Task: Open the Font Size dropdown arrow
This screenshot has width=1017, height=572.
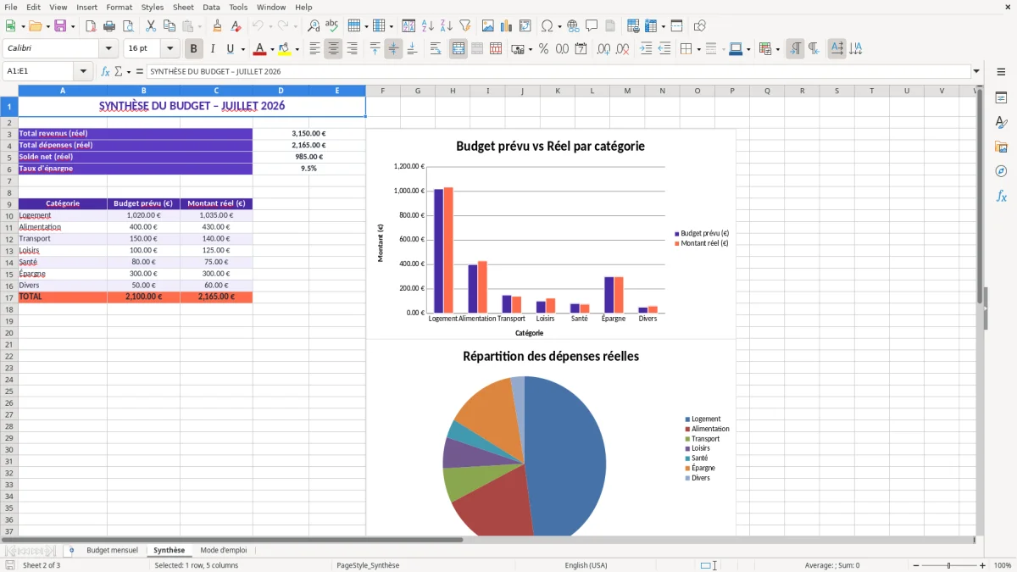Action: 170,49
